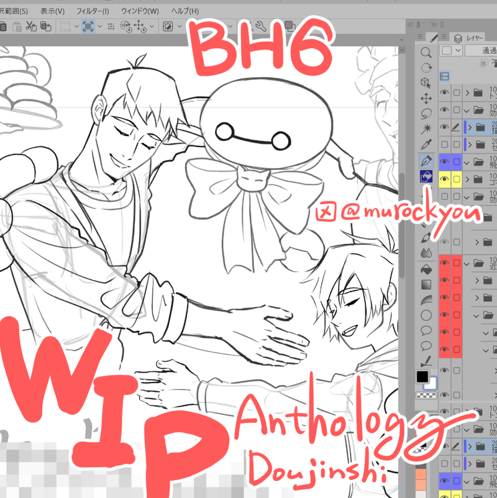Select the highlighted Pen nib tool
The image size is (497, 498).
click(426, 161)
